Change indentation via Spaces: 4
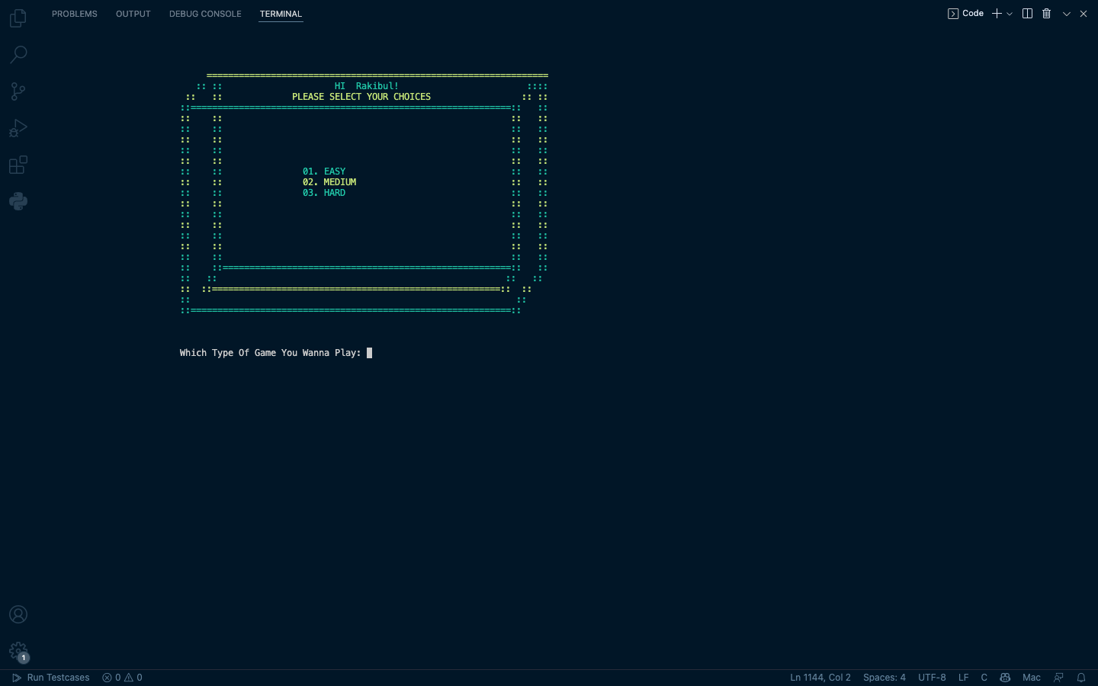The width and height of the screenshot is (1098, 686). 884,678
